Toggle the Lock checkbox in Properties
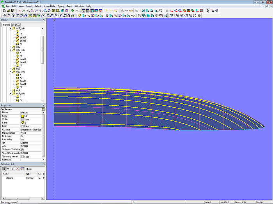 point(23,126)
